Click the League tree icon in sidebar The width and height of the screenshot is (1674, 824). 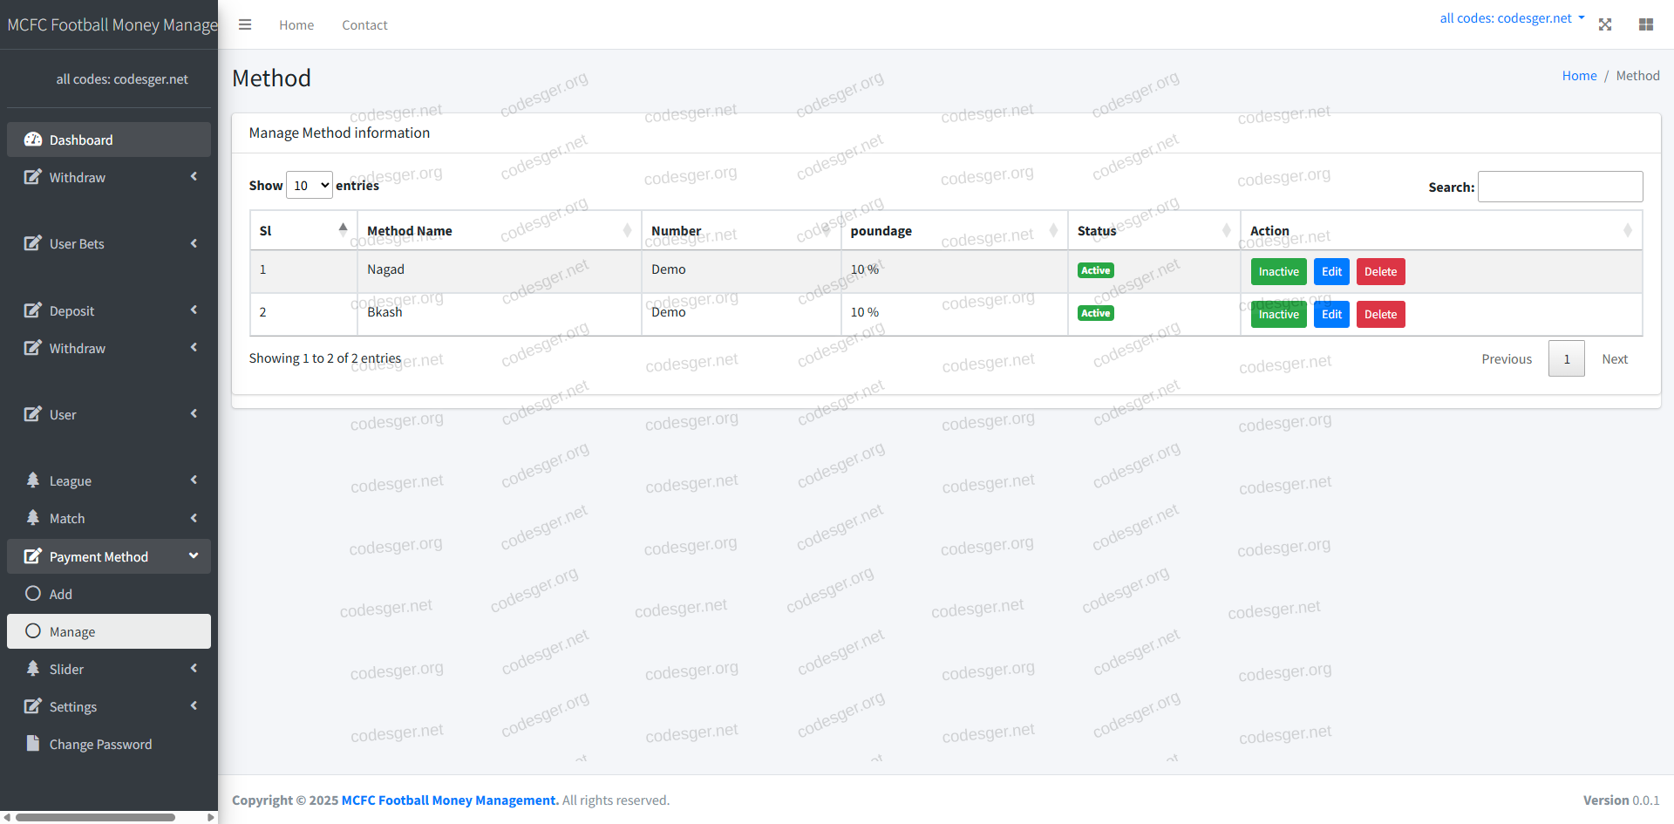tap(33, 480)
